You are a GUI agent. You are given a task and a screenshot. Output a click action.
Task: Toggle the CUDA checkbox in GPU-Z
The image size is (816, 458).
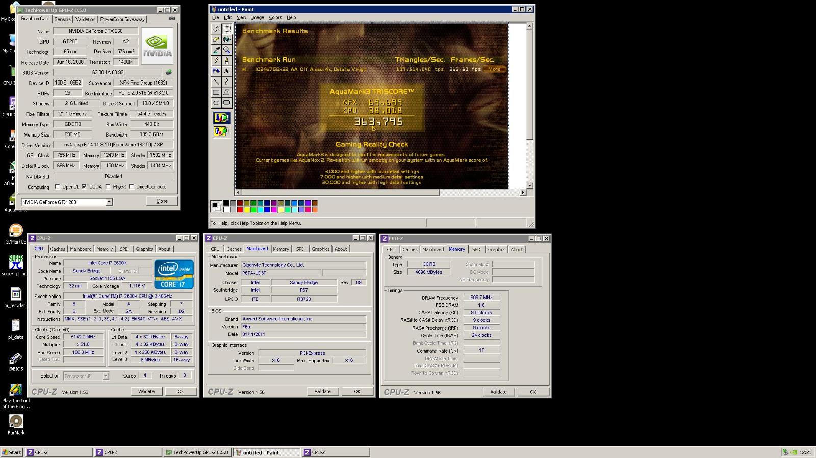[84, 187]
